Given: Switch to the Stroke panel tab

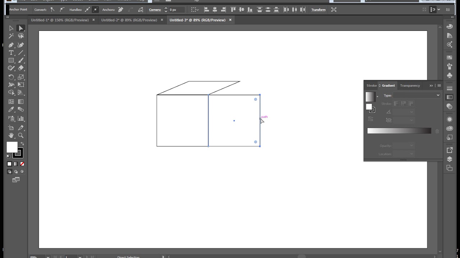Looking at the screenshot, I should pos(372,86).
